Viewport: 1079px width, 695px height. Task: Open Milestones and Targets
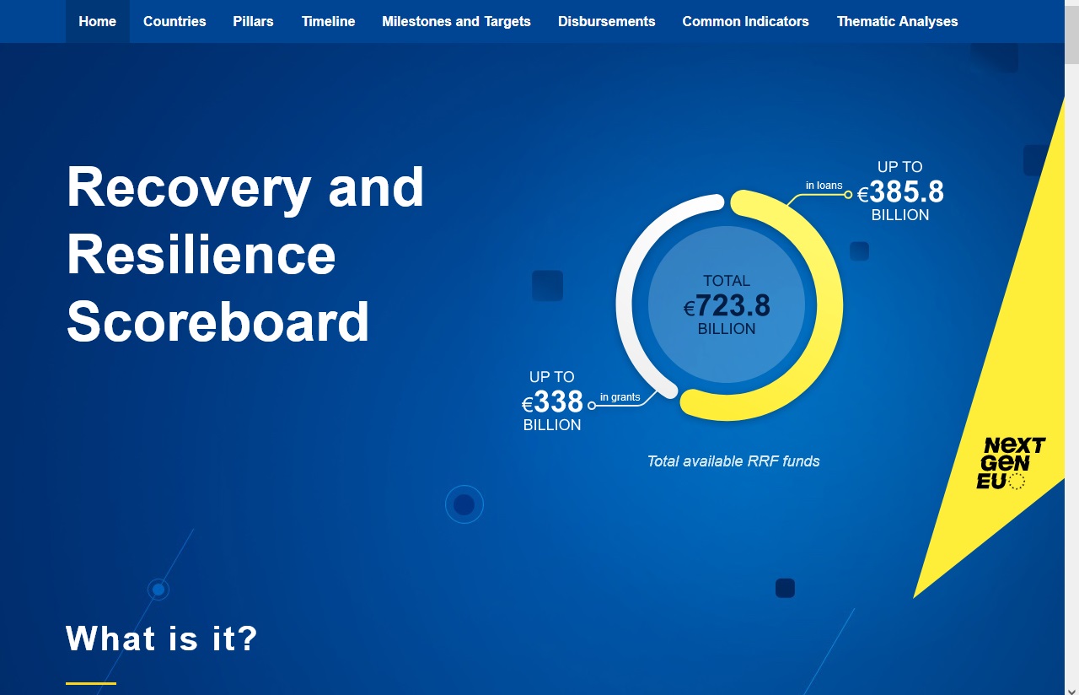point(456,21)
